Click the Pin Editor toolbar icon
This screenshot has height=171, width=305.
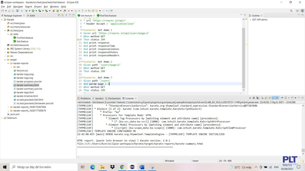(111, 11)
